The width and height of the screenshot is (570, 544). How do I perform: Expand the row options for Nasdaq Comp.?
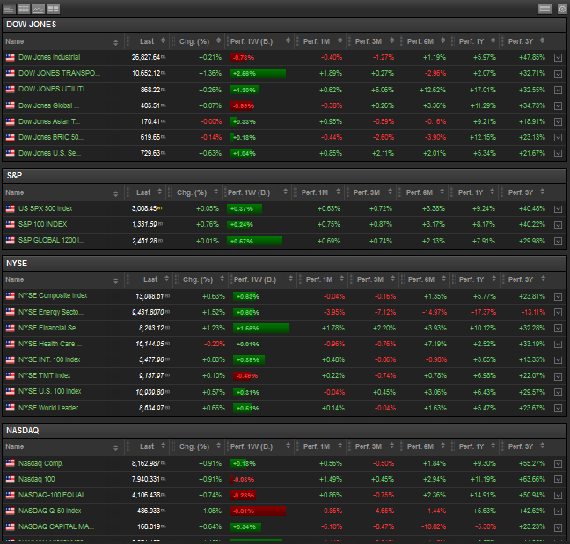coord(558,463)
